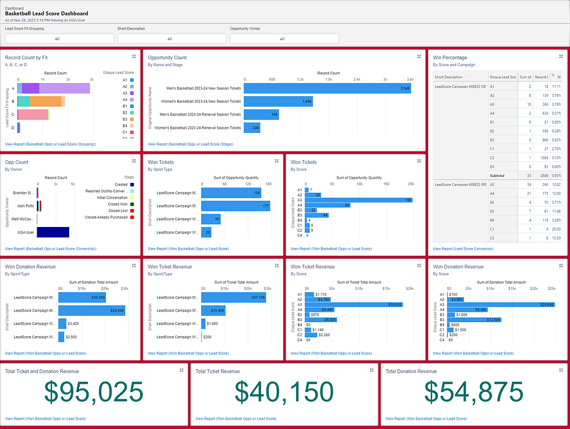Screen dimensions: 570x429
Task: Select the A3 bar showing 198 won tickets
Action: [359, 200]
